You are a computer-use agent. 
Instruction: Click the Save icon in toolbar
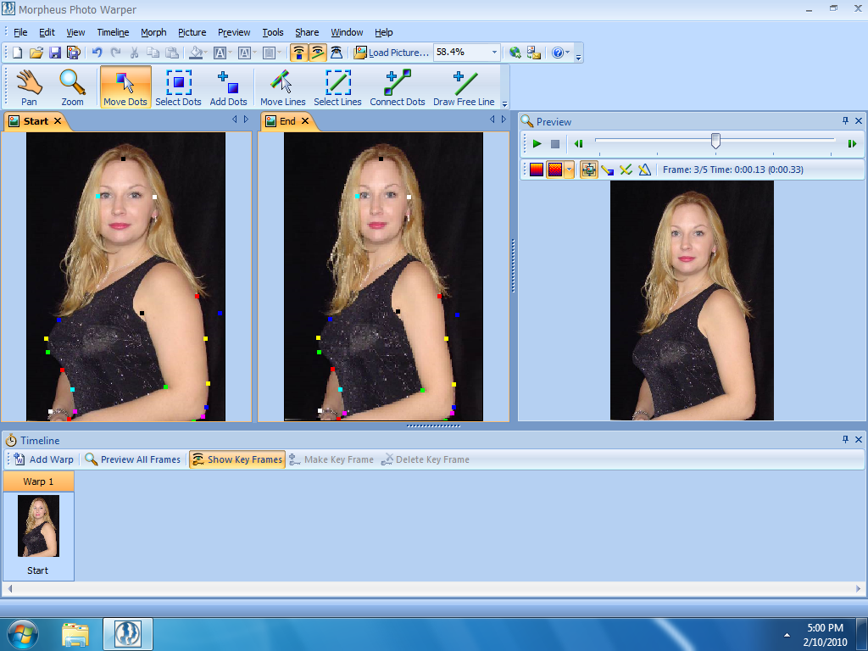[55, 53]
